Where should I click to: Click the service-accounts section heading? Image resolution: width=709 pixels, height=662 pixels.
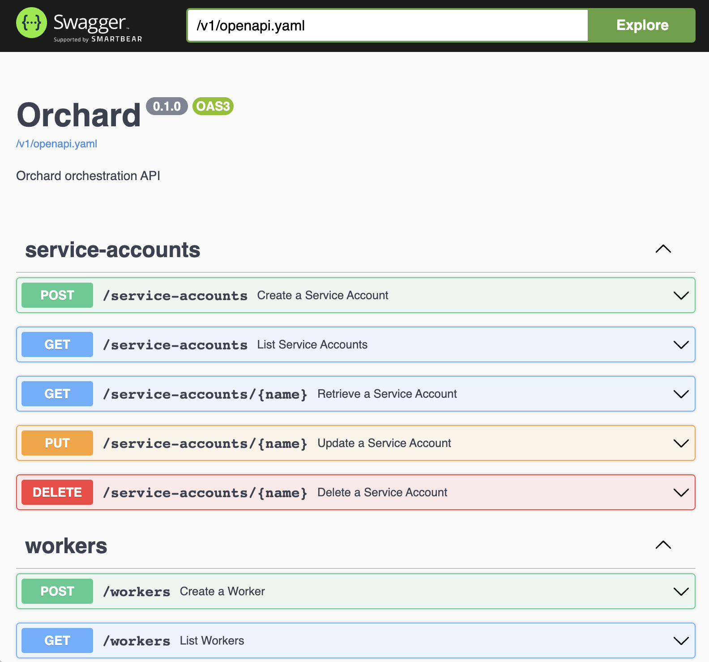coord(113,249)
